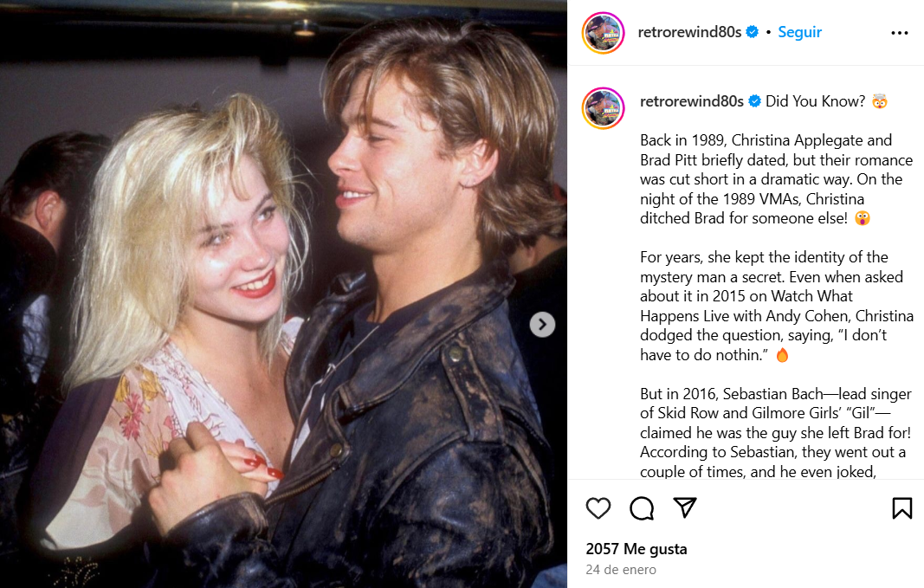Click the verified badge next to header username
The width and height of the screenshot is (924, 588).
pos(752,32)
